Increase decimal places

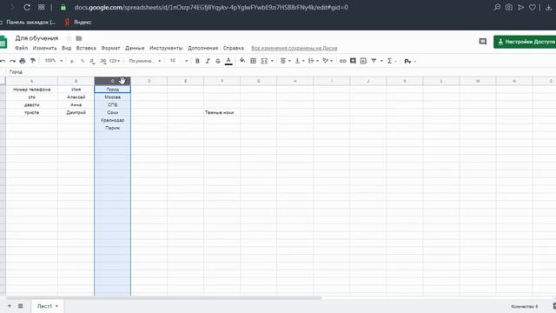coord(103,61)
